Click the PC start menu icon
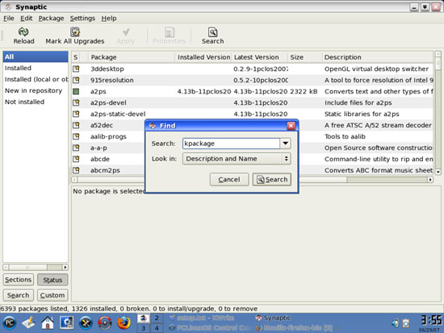This screenshot has height=333, width=444. (x=10, y=323)
